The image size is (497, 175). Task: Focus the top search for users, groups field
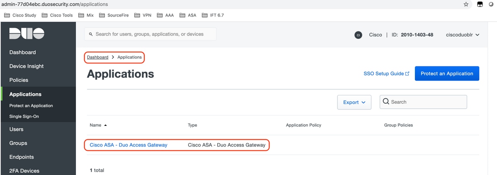[150, 34]
